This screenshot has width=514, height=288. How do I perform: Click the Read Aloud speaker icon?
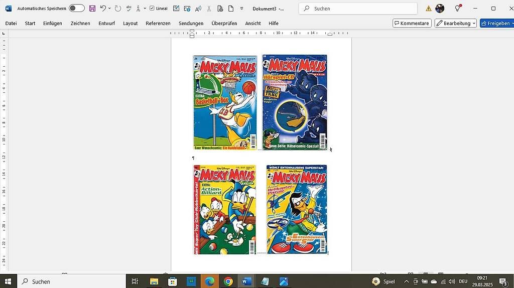pos(198,9)
